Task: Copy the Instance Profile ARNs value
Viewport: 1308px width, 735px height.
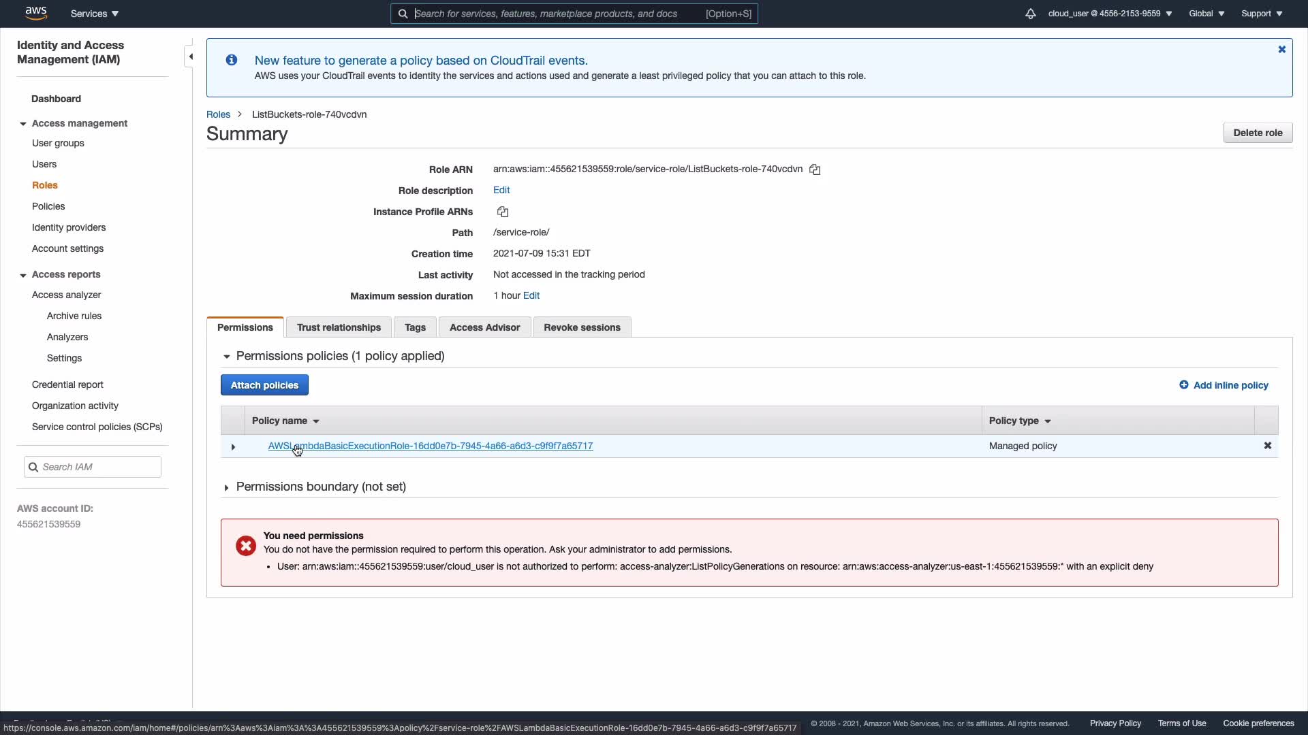Action: (503, 212)
